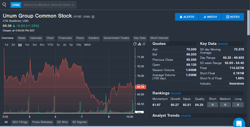Screen dimensions: 250x127
Task: Select the 6m chart range
Action: pos(42,45)
